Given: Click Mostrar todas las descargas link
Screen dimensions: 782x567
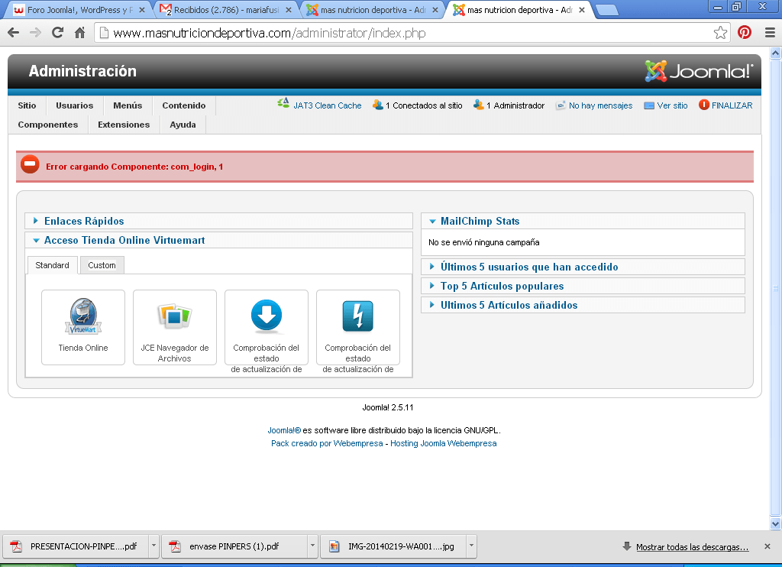Looking at the screenshot, I should click(692, 547).
